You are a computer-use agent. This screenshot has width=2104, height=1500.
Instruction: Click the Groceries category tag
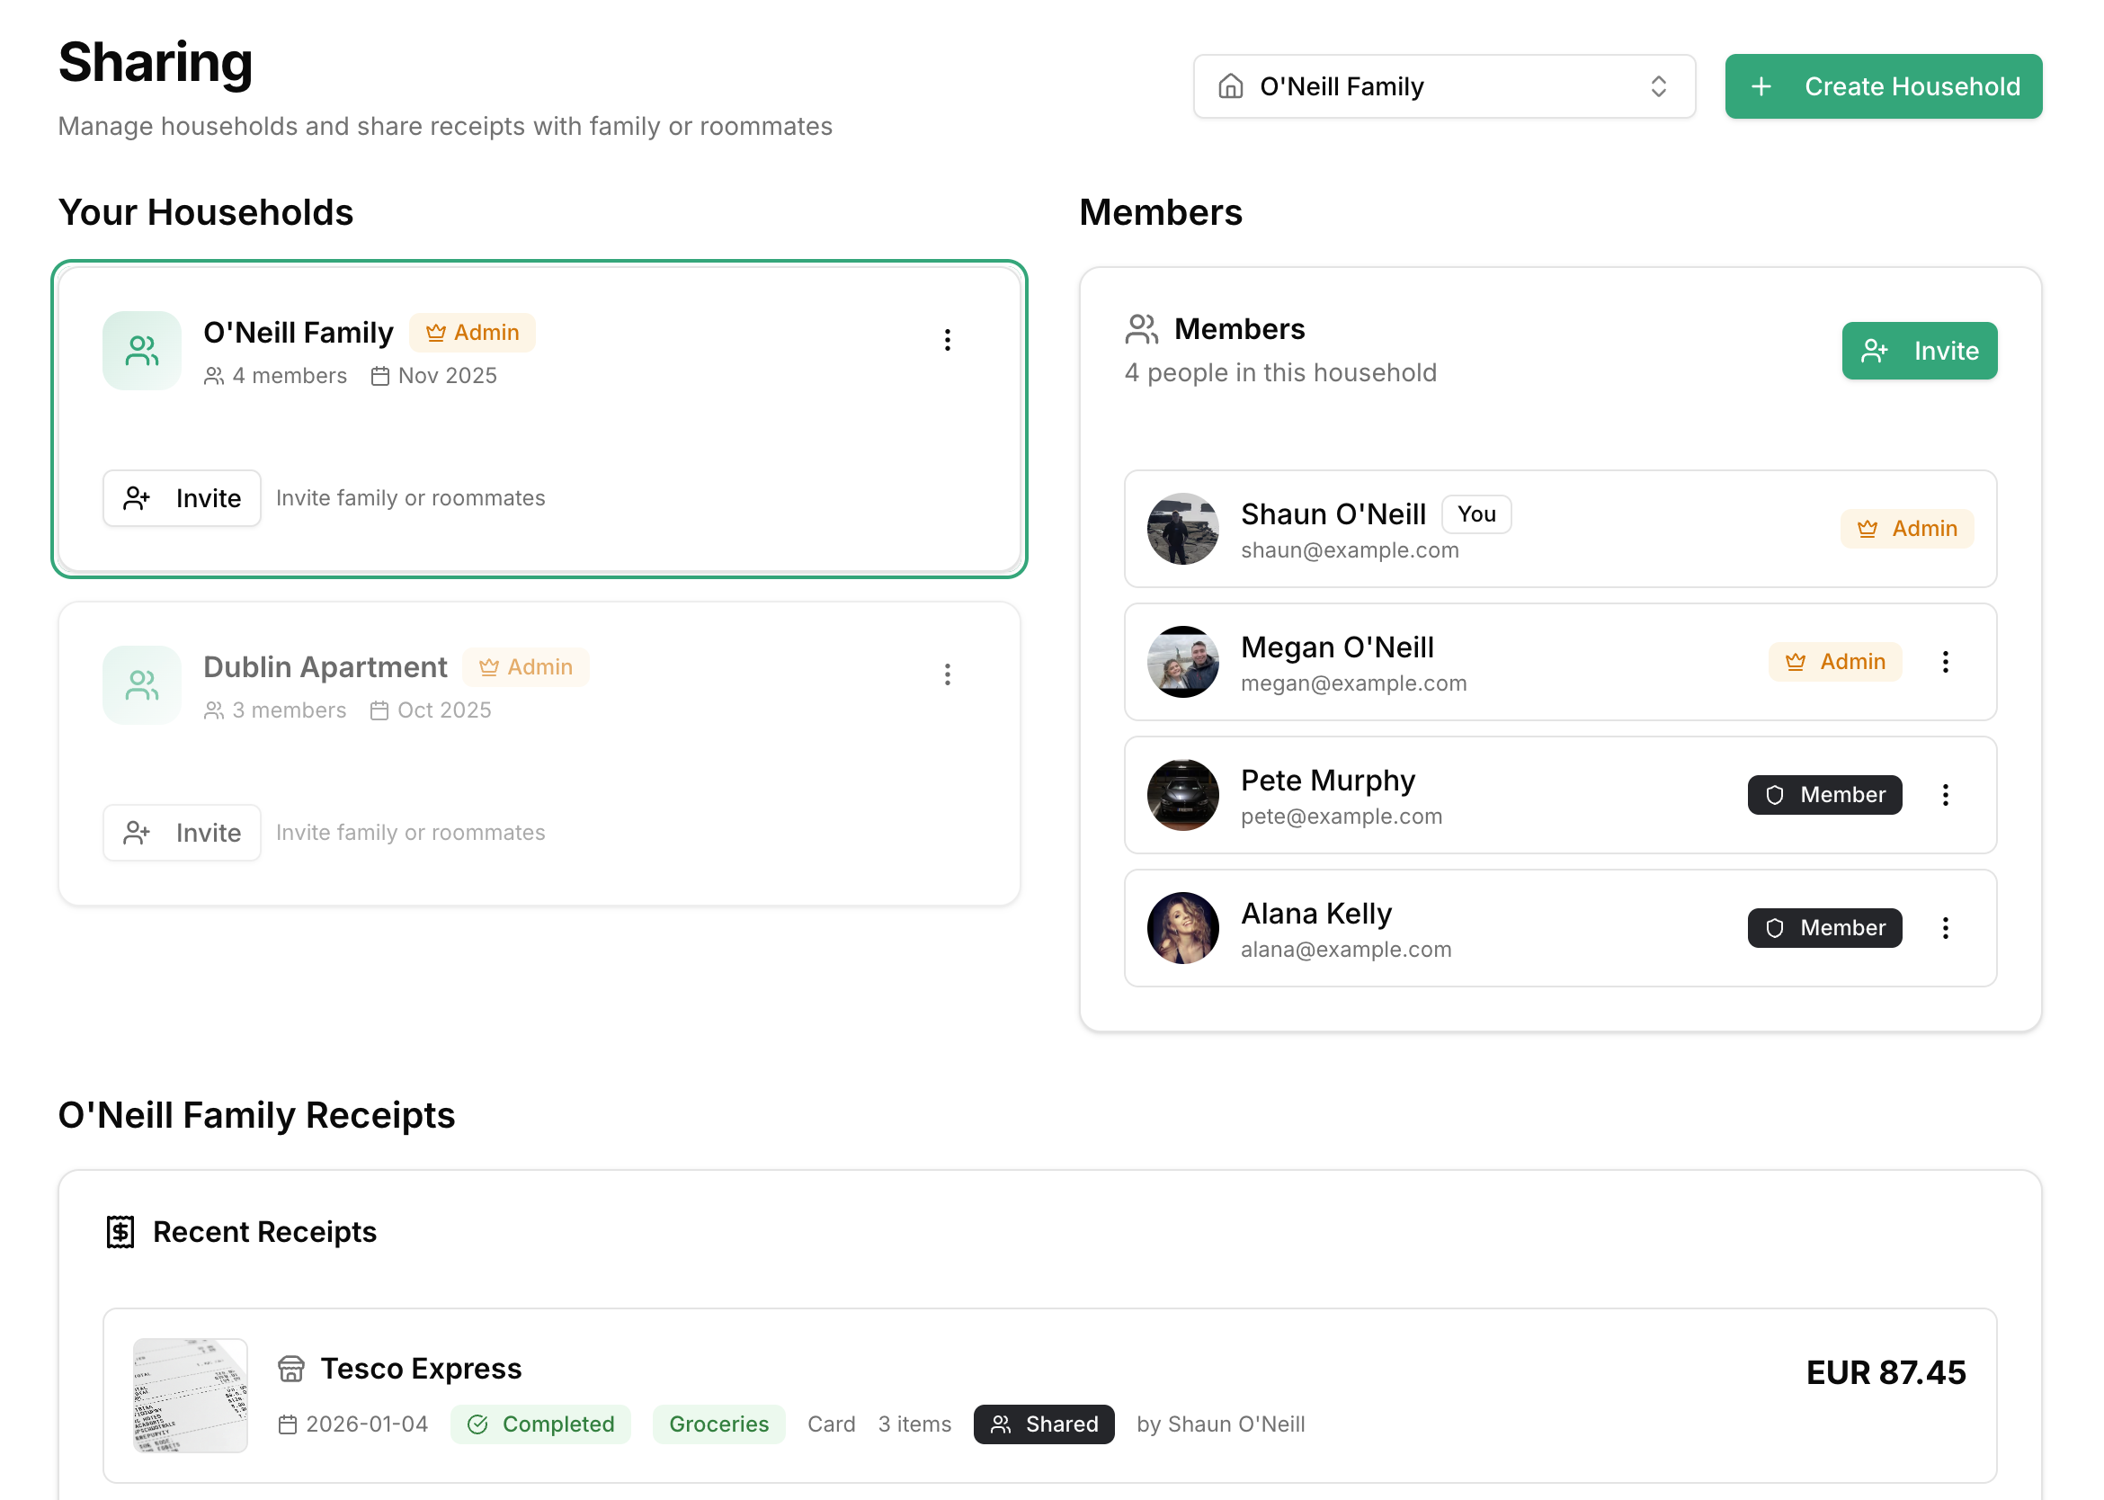pos(718,1424)
